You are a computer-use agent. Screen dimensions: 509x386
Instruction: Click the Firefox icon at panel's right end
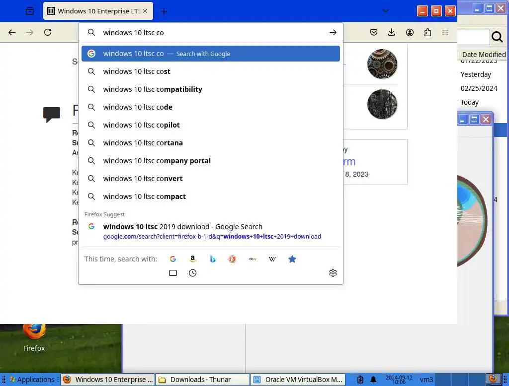pyautogui.click(x=493, y=379)
